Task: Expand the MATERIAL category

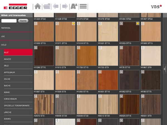Action: pos(16,28)
